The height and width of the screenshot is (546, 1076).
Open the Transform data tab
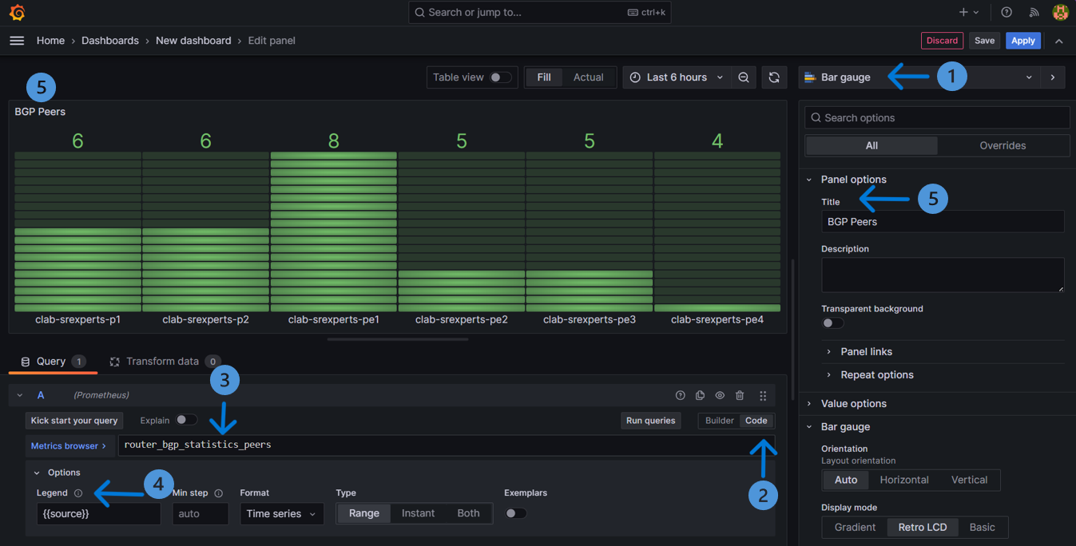pos(165,361)
